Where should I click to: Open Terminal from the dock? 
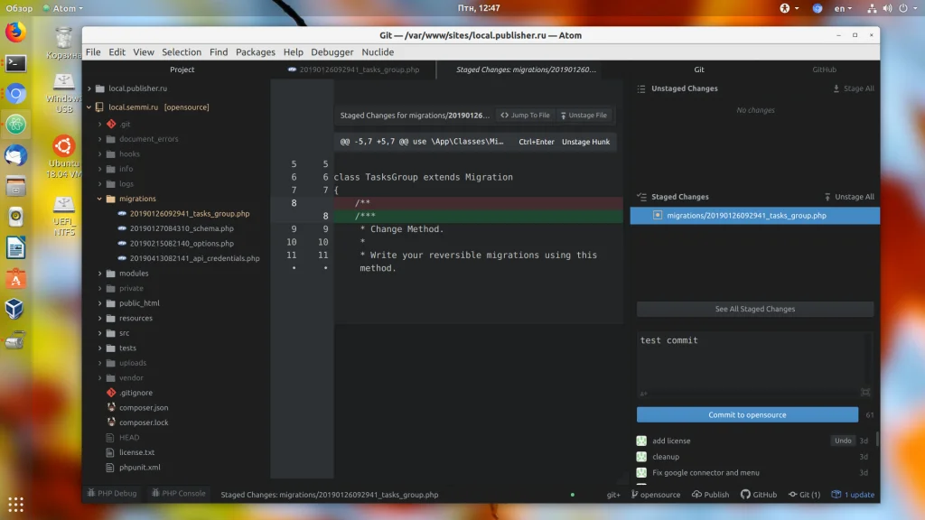16,63
